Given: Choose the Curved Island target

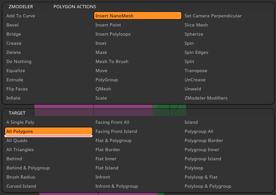Looking at the screenshot, I should click(21, 186).
